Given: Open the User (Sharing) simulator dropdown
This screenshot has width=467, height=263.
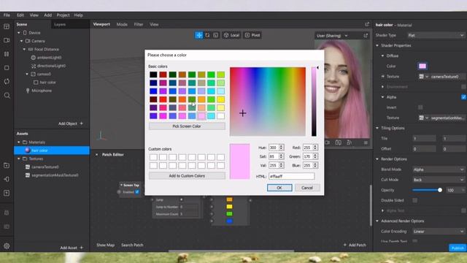Looking at the screenshot, I should click(x=332, y=36).
